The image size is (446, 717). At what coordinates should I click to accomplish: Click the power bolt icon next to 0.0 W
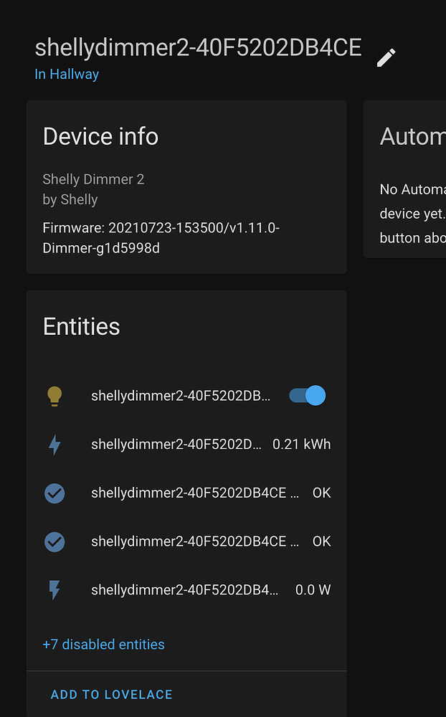[54, 589]
